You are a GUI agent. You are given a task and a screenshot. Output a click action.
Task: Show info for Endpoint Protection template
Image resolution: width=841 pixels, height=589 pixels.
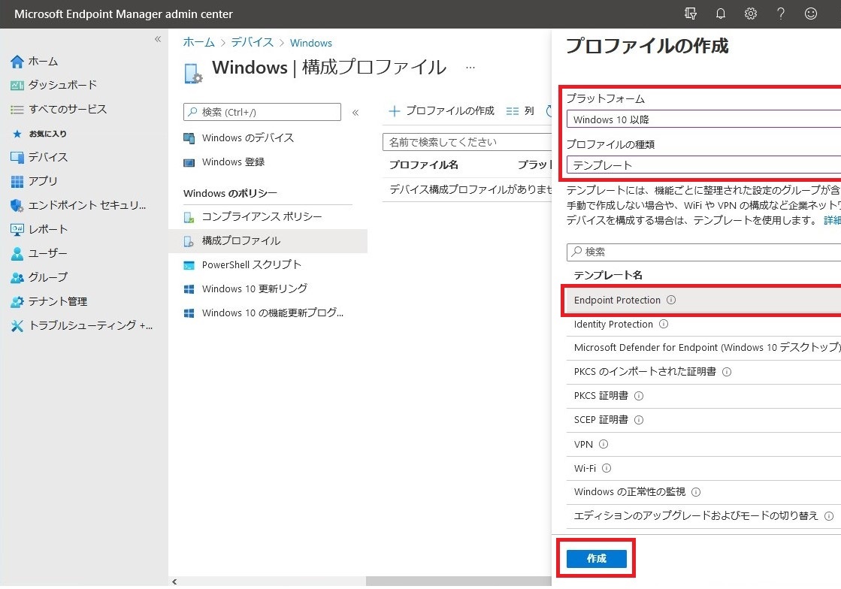[671, 300]
